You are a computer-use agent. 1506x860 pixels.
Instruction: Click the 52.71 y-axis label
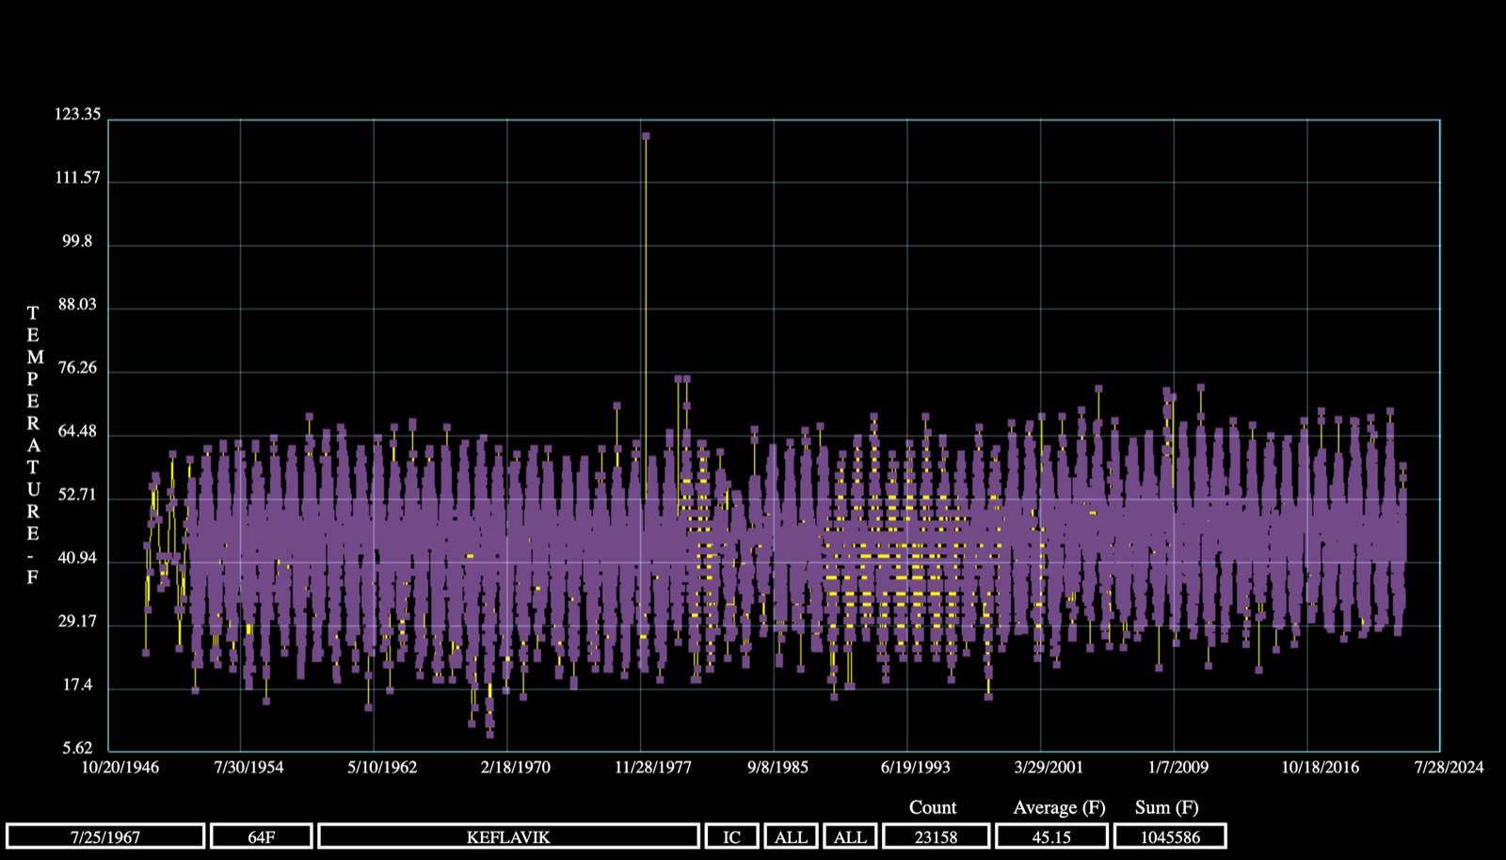[x=77, y=495]
